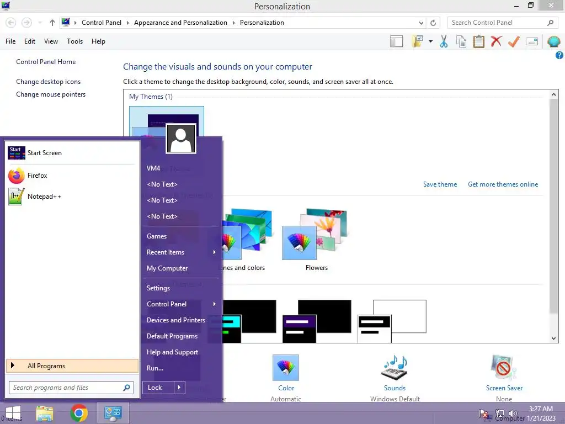Click the Forward navigation arrow
This screenshot has width=565, height=424.
click(26, 23)
